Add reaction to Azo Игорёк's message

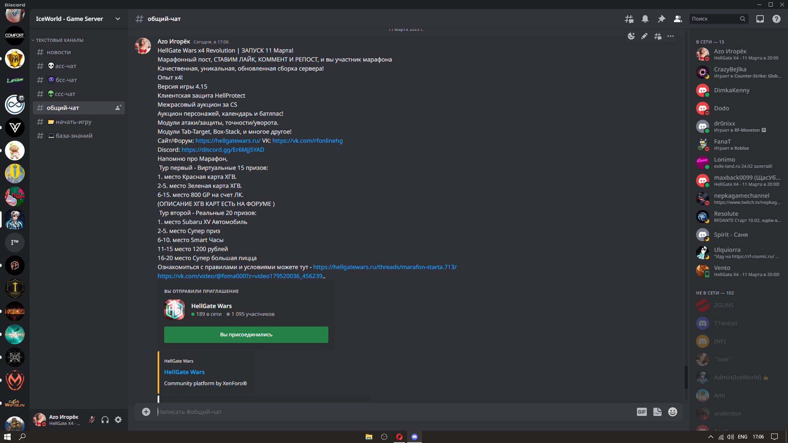coord(631,36)
